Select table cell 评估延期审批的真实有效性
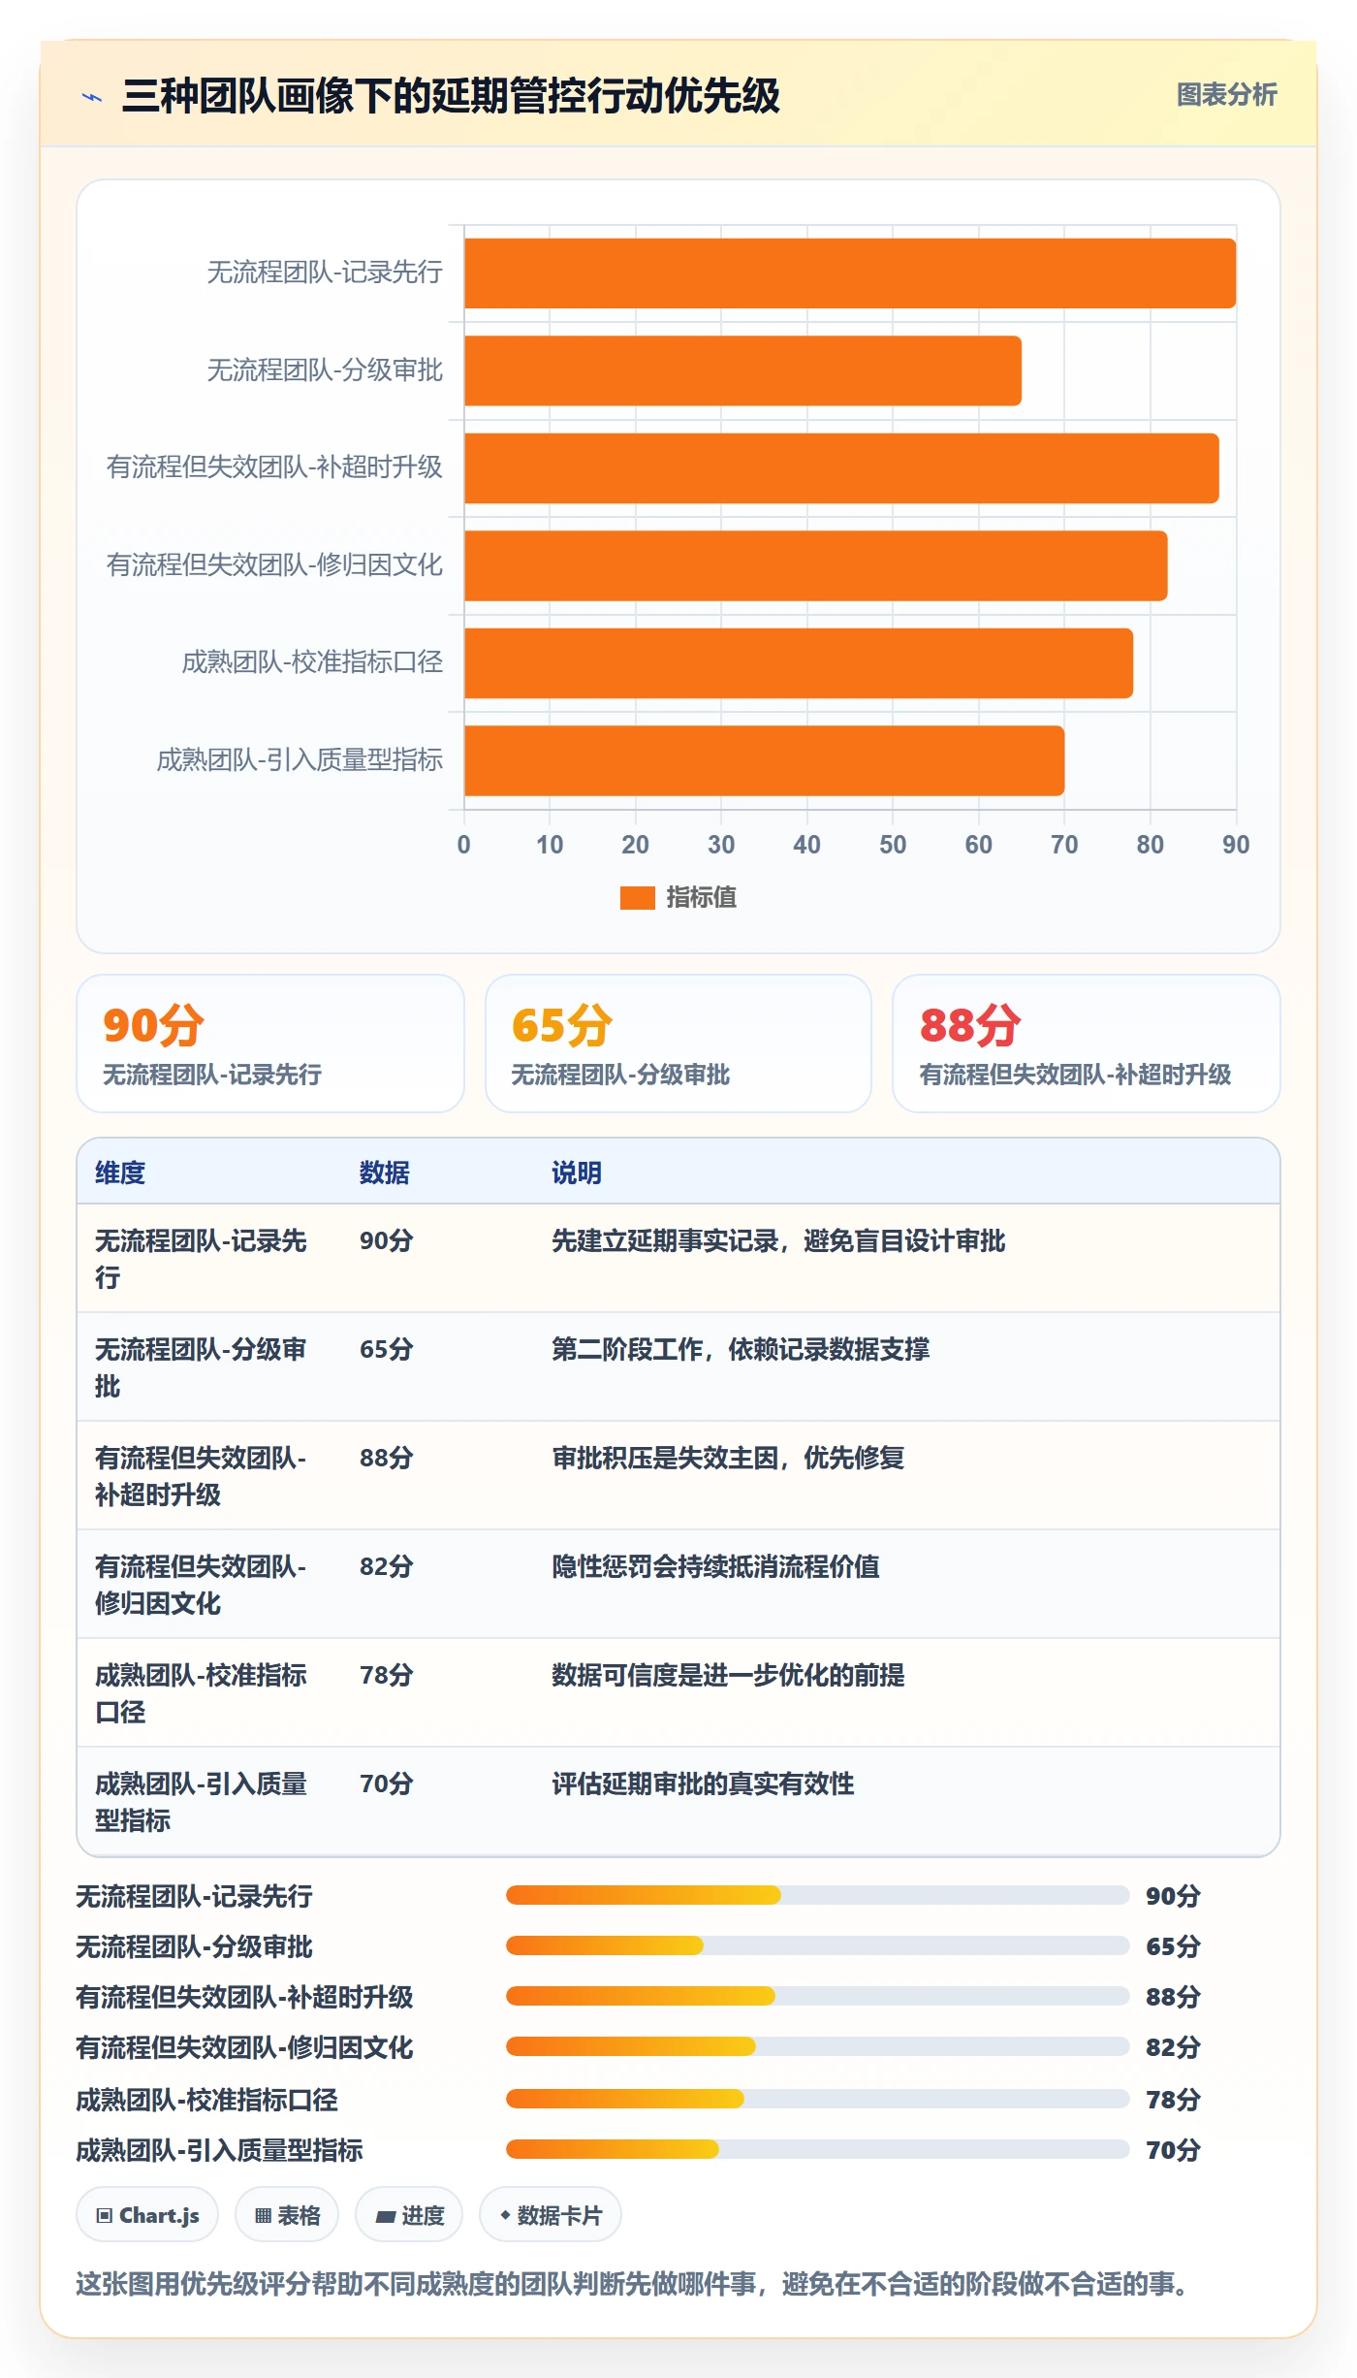 [703, 1783]
